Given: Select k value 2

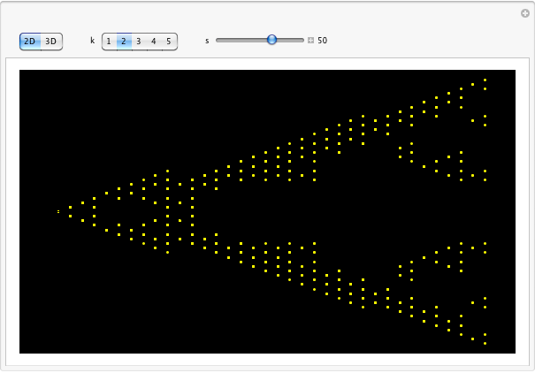Looking at the screenshot, I should 124,41.
